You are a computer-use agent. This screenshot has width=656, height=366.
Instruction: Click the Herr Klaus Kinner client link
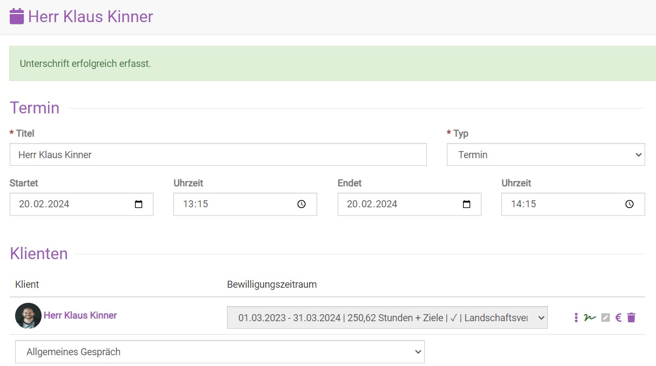pos(80,315)
